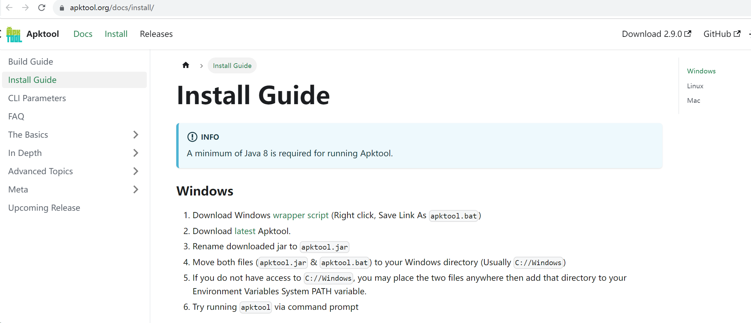Click Install Guide breadcrumb pill
This screenshot has height=323, width=751.
(232, 66)
